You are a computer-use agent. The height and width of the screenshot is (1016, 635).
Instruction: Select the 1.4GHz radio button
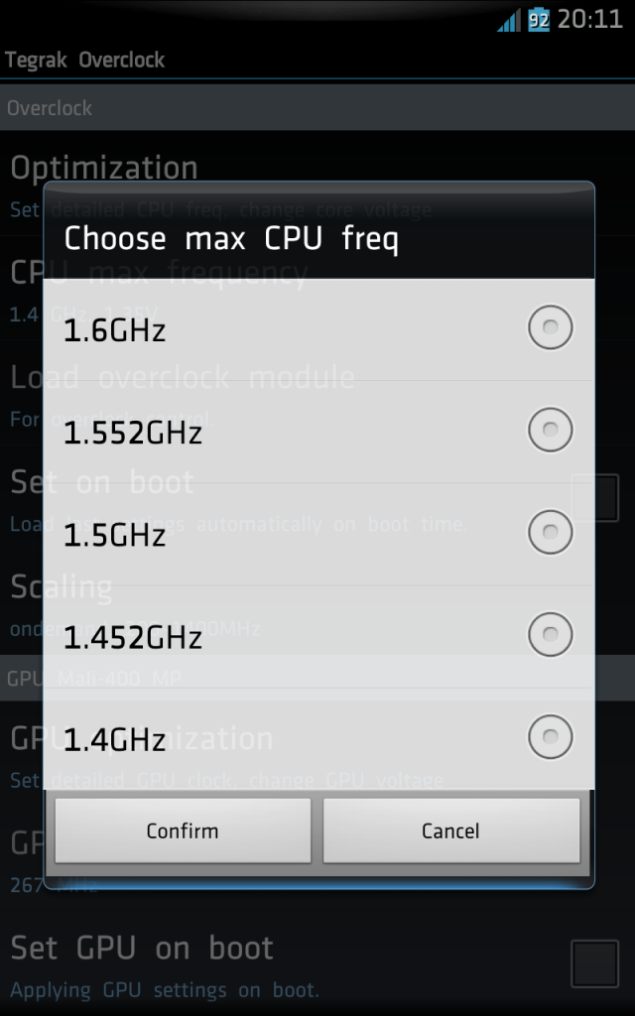coord(550,737)
